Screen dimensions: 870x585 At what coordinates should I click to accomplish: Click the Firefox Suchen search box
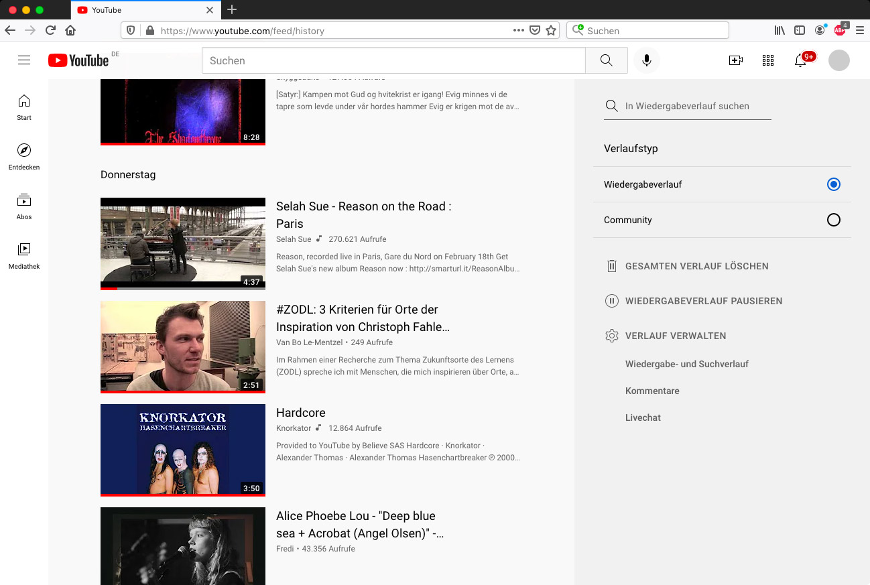(x=647, y=30)
